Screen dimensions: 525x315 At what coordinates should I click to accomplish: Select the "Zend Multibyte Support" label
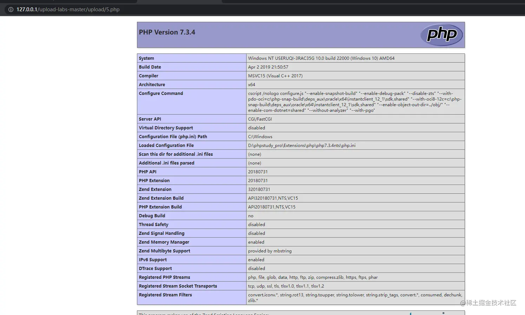[164, 251]
